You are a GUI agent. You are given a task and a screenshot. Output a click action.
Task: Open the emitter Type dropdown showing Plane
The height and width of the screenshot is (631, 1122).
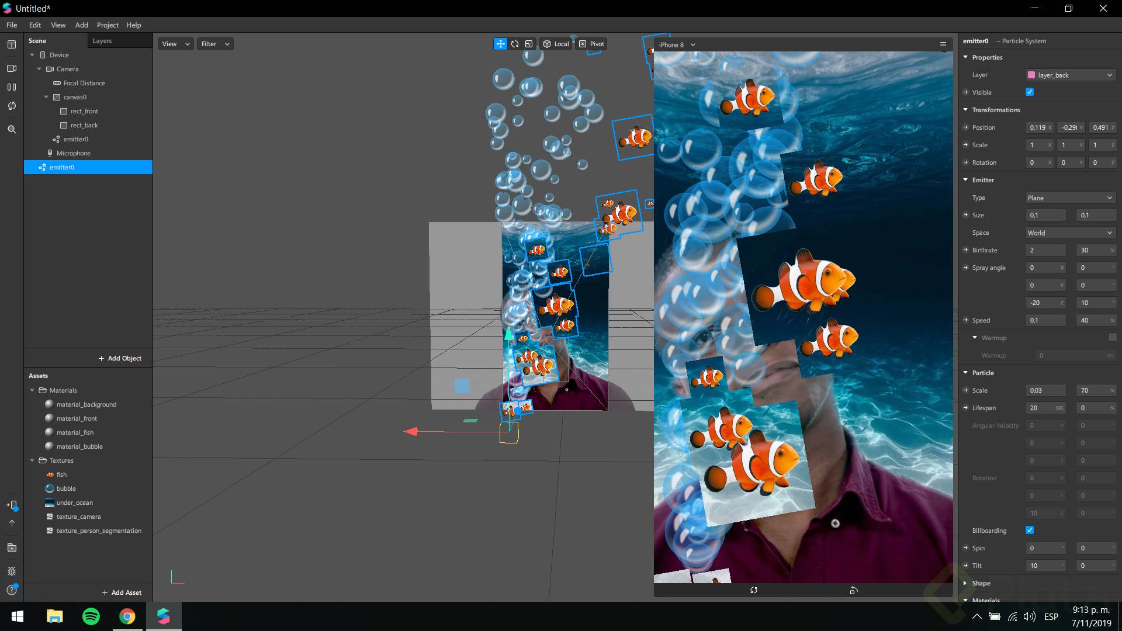1071,197
